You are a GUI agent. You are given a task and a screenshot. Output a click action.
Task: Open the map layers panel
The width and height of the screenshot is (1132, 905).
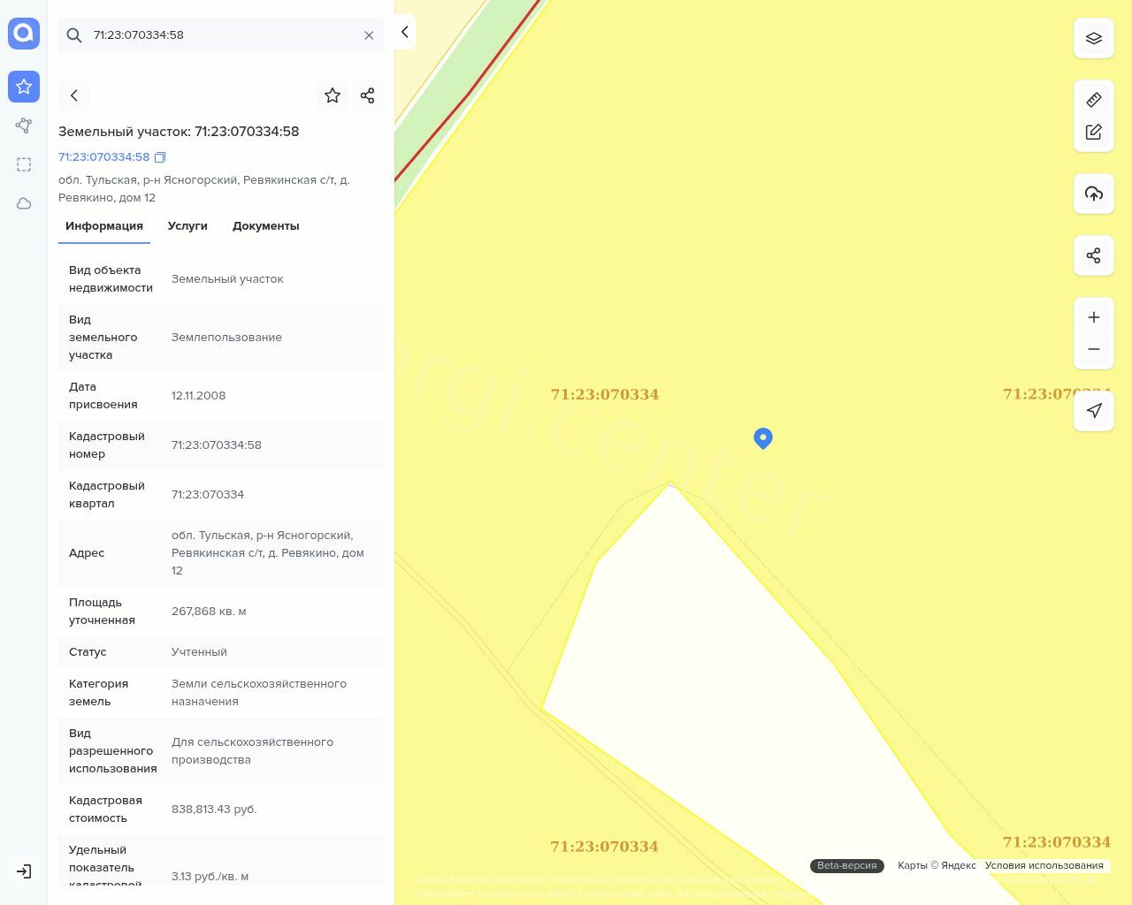[1094, 38]
